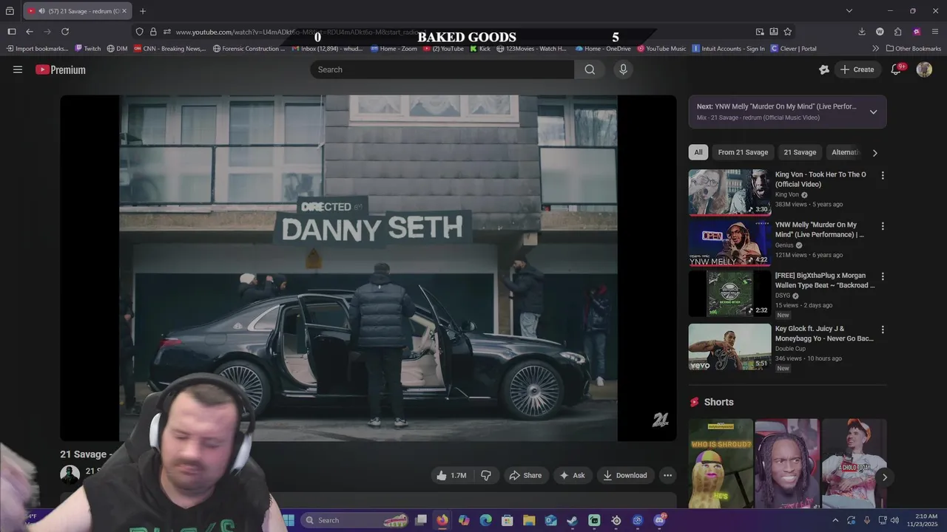947x532 pixels.
Task: Open YouTube notifications bell
Action: point(896,69)
